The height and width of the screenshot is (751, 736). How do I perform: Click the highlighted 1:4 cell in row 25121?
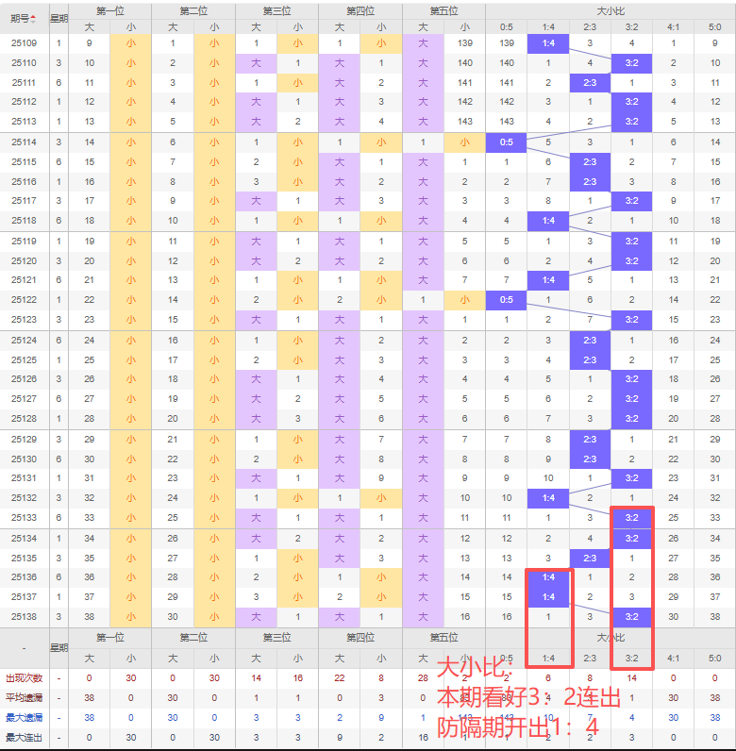click(x=548, y=280)
